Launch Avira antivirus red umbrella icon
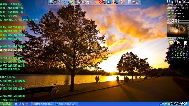This screenshot has height=106, width=189. coord(101,2)
